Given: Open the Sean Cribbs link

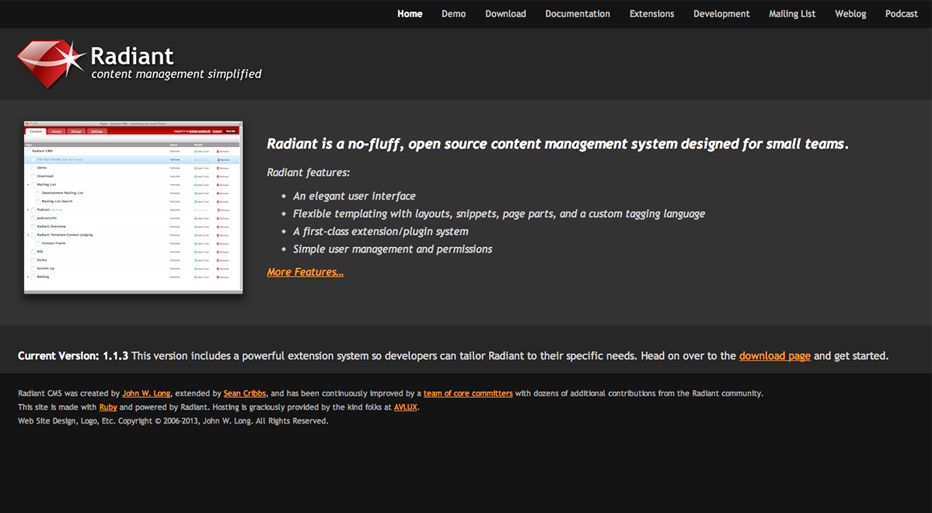Looking at the screenshot, I should [244, 393].
